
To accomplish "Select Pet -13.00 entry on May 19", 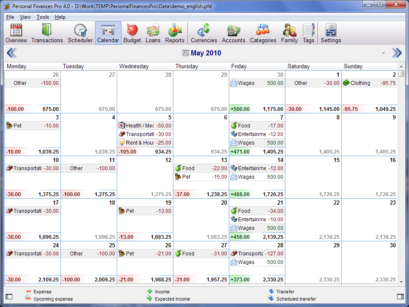I will (x=145, y=211).
